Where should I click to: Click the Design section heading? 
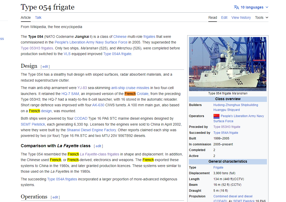point(29,66)
